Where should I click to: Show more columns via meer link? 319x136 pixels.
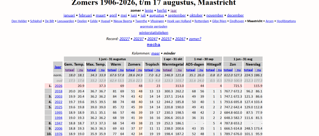[x=155, y=53]
